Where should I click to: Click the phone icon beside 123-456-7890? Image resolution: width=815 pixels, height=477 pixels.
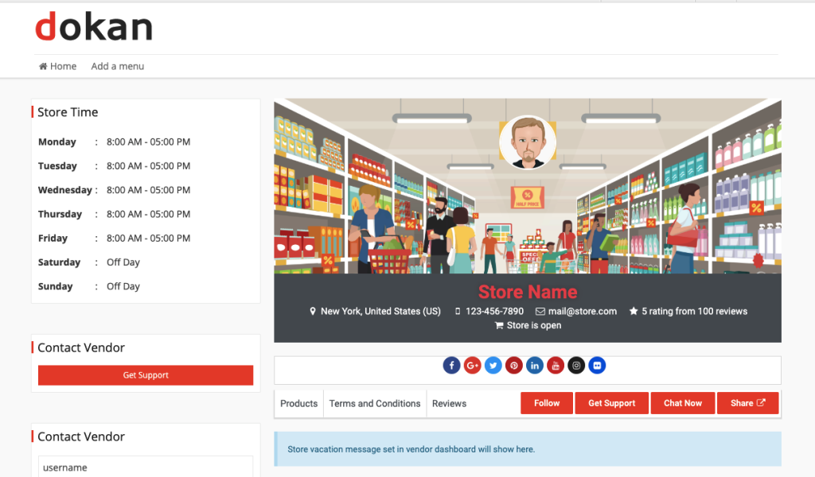pos(458,312)
